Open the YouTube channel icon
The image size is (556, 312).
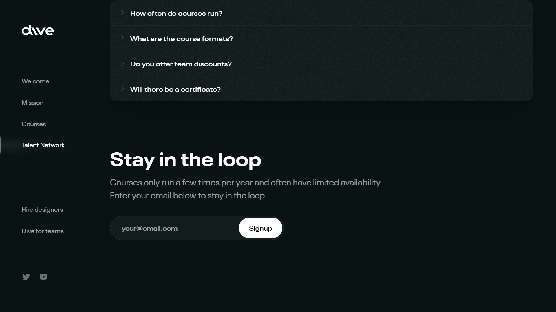[x=43, y=277]
